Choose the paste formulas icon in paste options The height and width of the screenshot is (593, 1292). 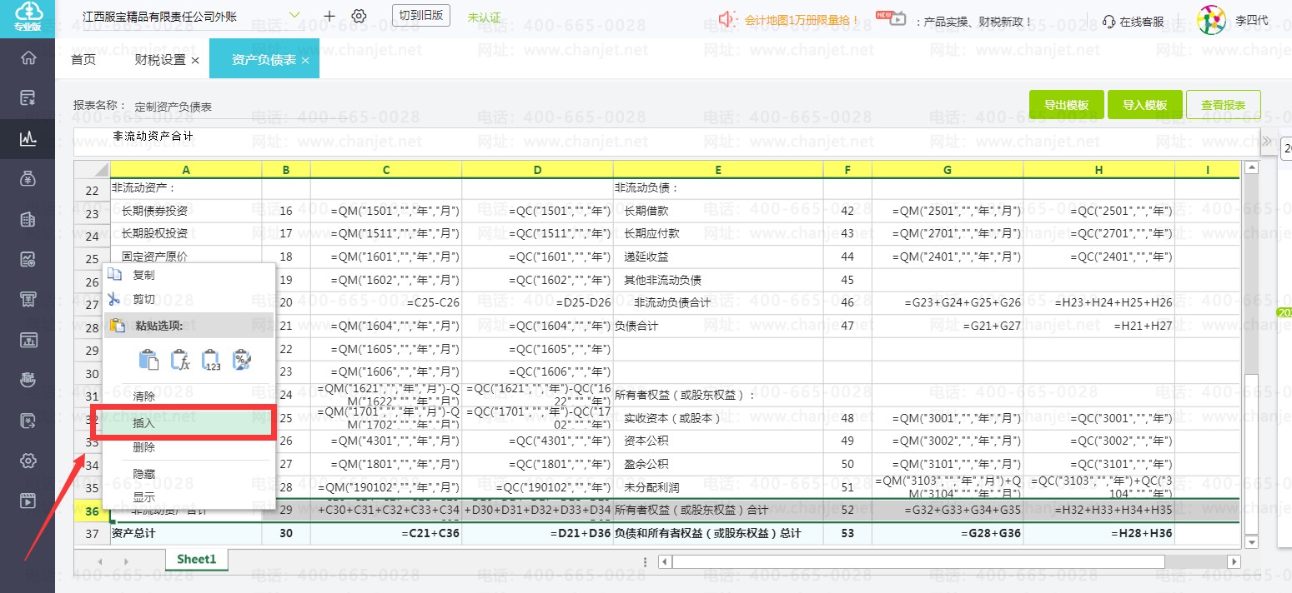180,360
